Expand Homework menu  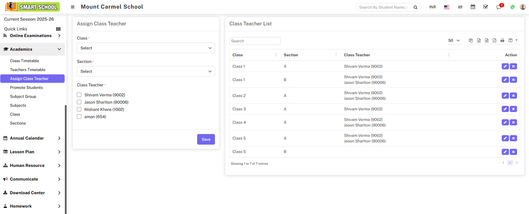[33, 206]
